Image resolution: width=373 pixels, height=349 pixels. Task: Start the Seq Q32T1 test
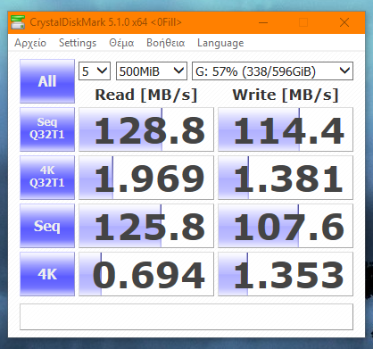click(47, 129)
